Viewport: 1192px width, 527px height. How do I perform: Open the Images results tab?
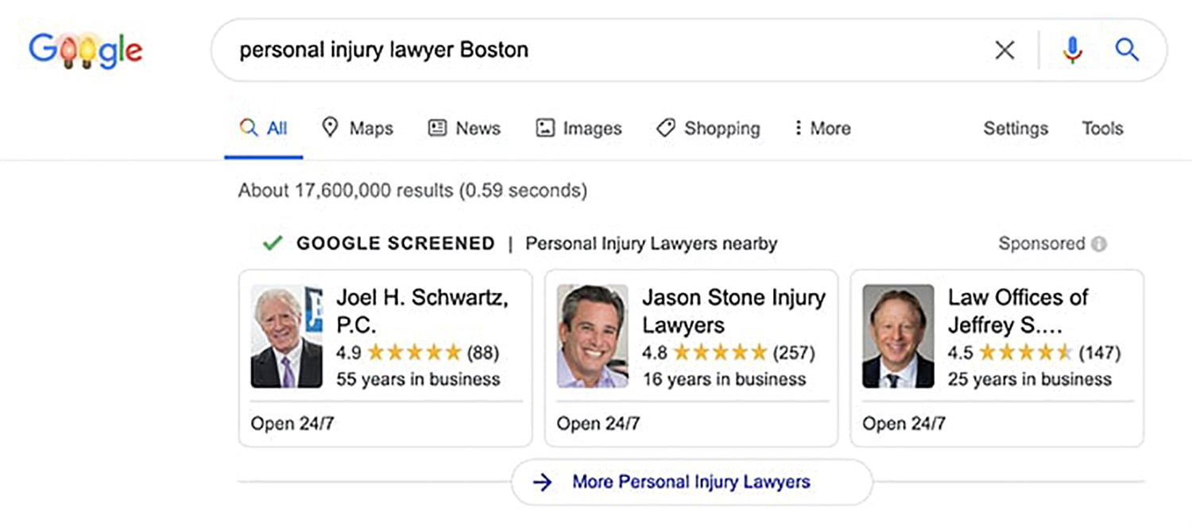[579, 128]
